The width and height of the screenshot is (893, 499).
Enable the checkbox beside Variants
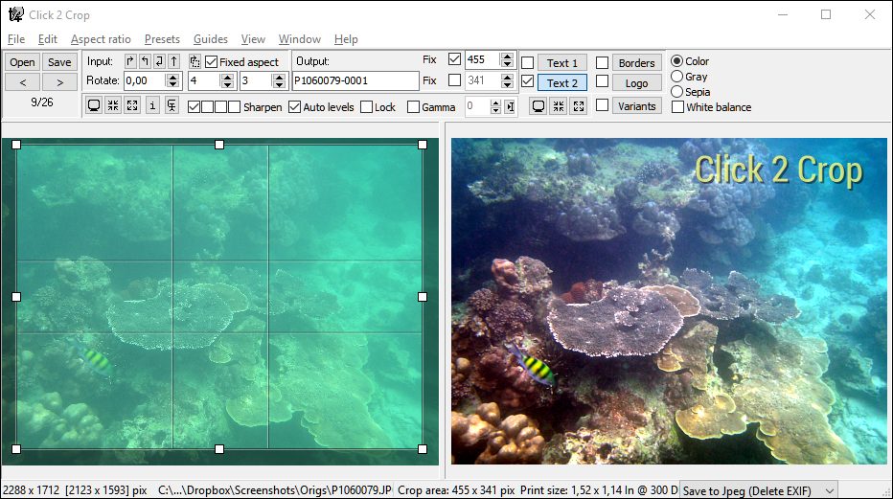(602, 105)
